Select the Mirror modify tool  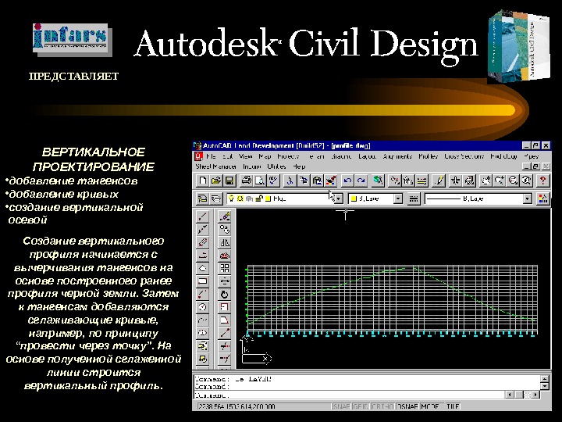(225, 242)
